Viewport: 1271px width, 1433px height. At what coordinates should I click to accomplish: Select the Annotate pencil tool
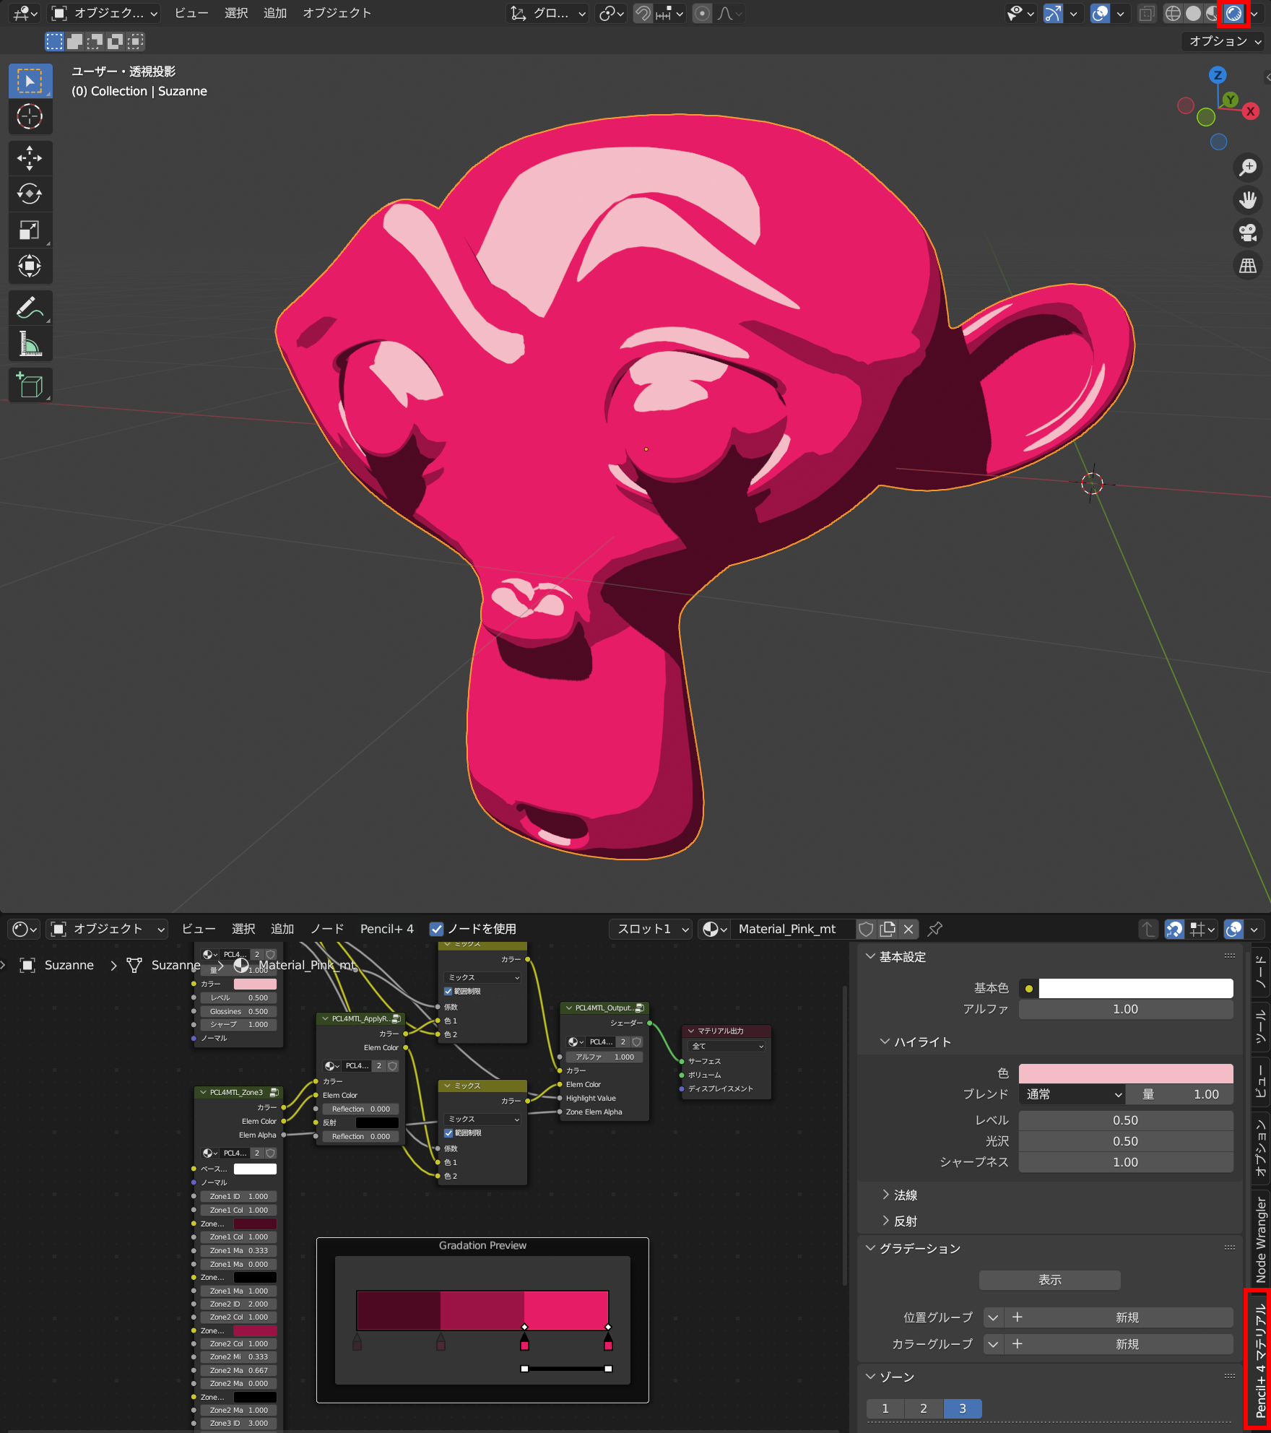tap(30, 308)
